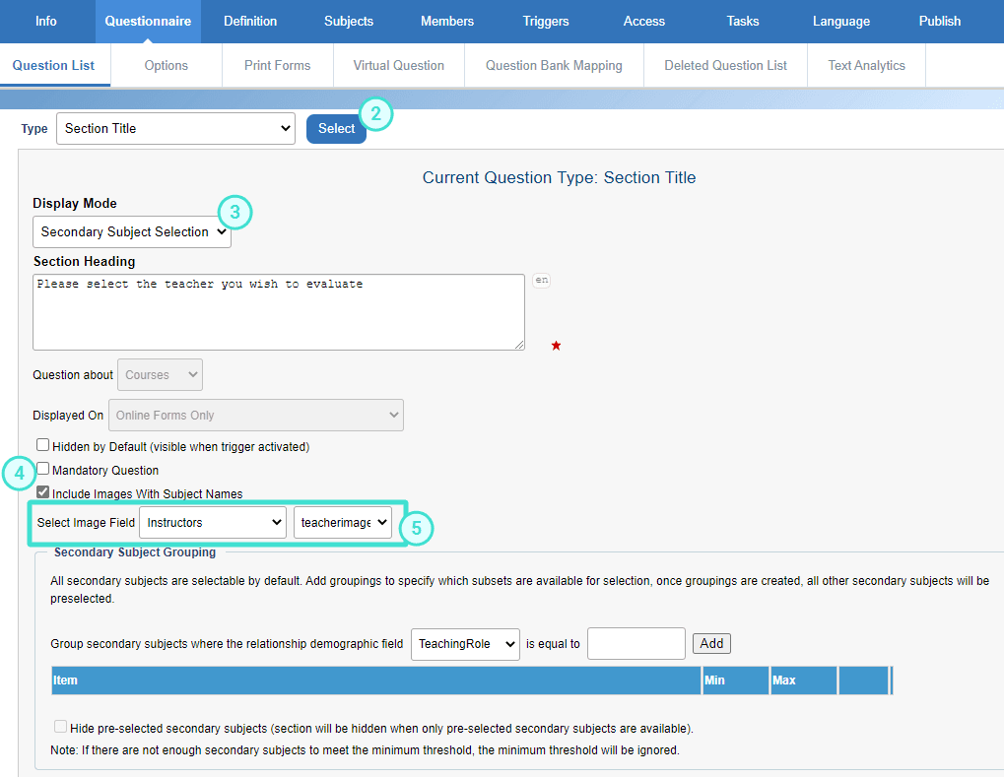This screenshot has height=777, width=1004.
Task: Switch to the Options tab
Action: 165,65
